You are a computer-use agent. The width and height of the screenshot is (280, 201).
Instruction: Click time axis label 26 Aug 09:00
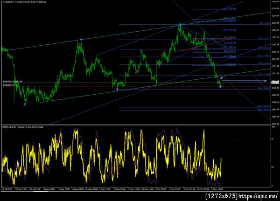[91, 189]
